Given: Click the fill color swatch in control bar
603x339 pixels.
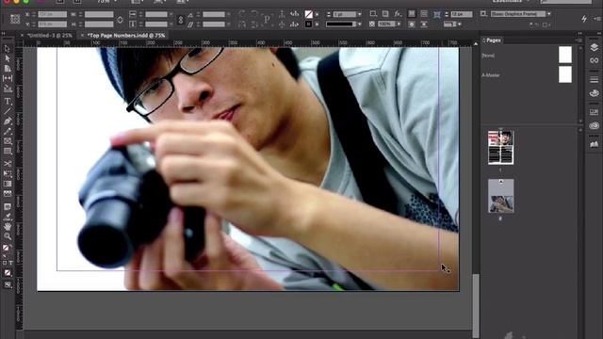Looking at the screenshot, I should click(x=308, y=15).
